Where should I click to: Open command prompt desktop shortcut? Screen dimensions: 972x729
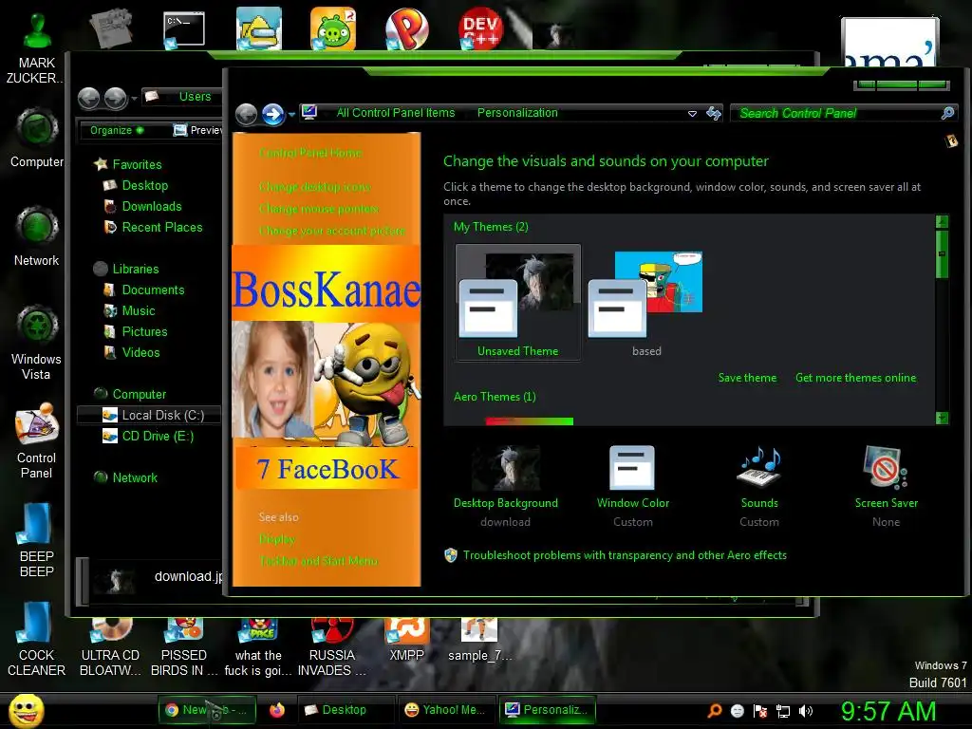coord(183,29)
